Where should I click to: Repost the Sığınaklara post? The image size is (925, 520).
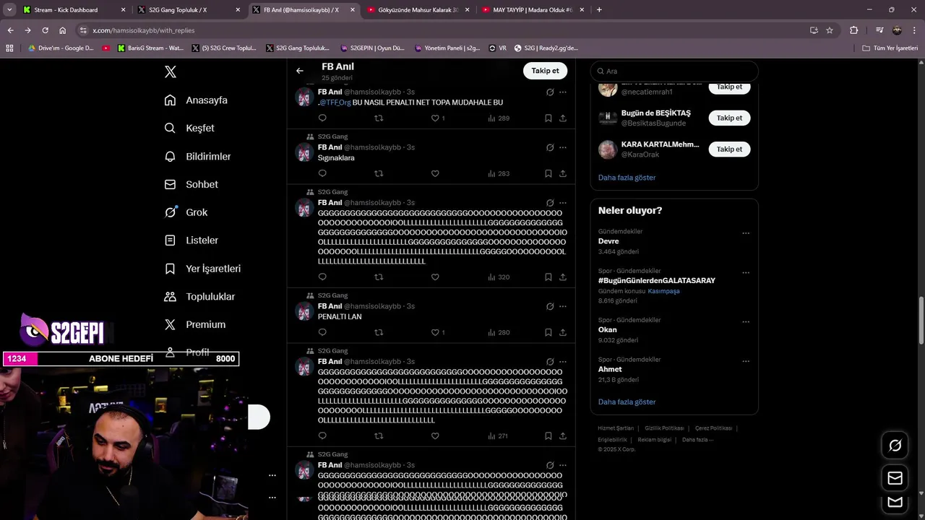[379, 173]
